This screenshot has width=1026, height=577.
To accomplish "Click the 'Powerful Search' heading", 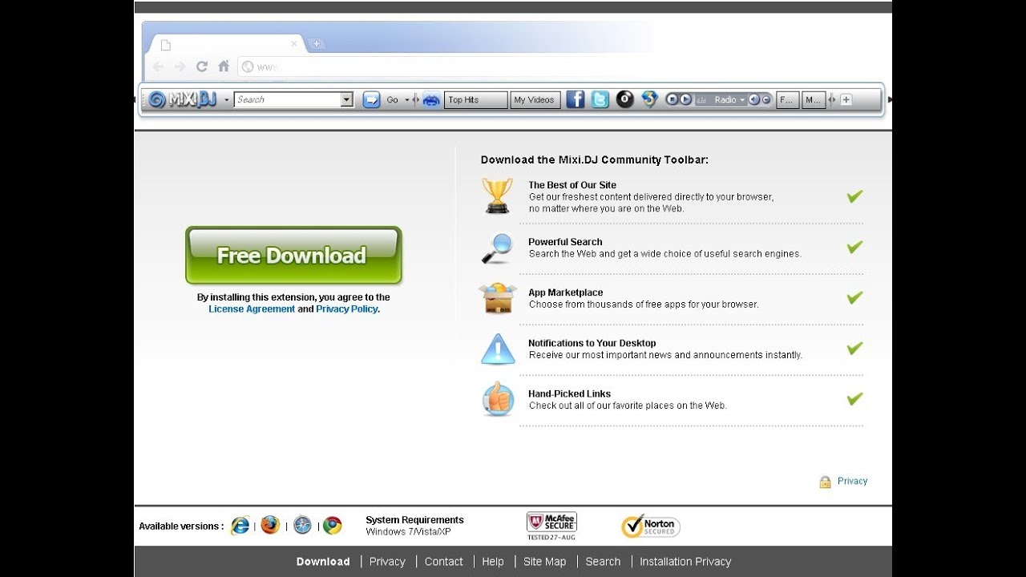I will [565, 242].
